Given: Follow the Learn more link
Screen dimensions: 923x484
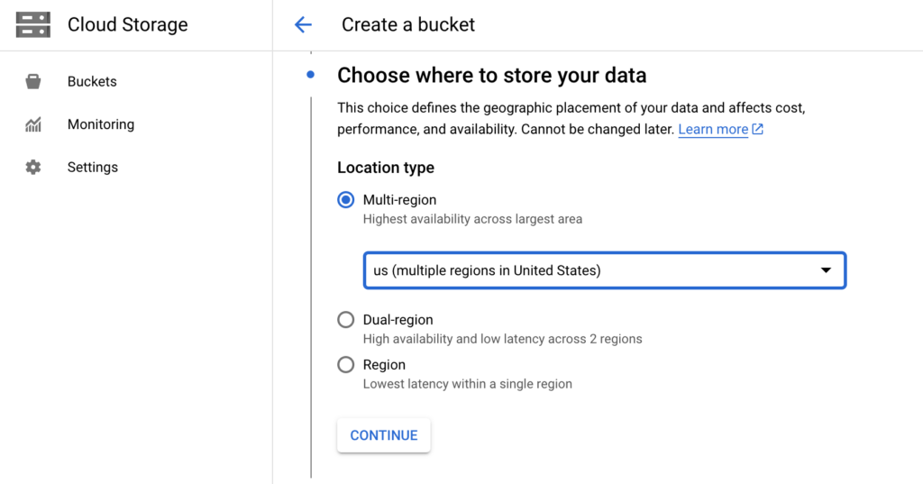Looking at the screenshot, I should point(713,129).
